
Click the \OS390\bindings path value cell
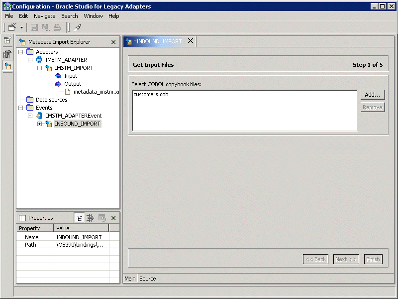tap(82, 245)
